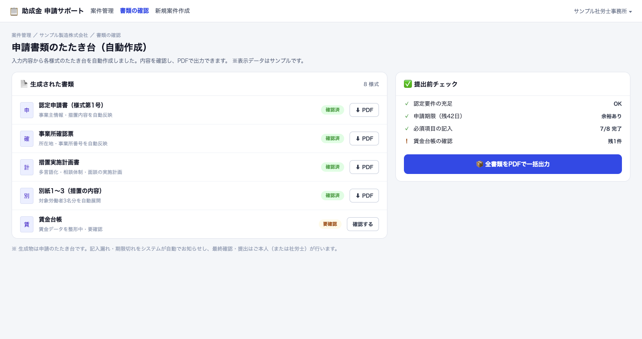Click the 措置実施計画書 title
642x339 pixels.
[x=59, y=162]
